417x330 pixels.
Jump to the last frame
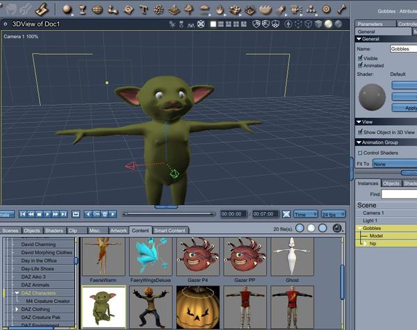click(63, 214)
